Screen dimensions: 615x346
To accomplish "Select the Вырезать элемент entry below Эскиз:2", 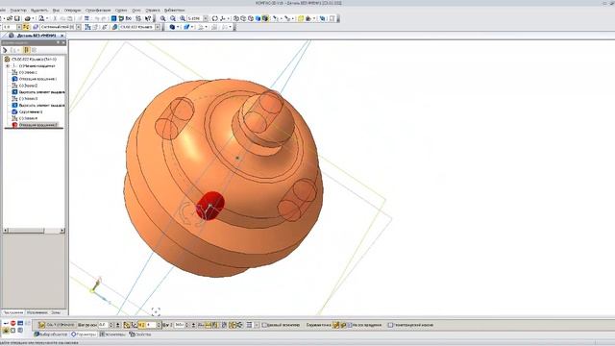I will 41,92.
